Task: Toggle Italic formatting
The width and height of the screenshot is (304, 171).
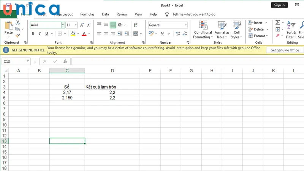Action: pos(40,34)
